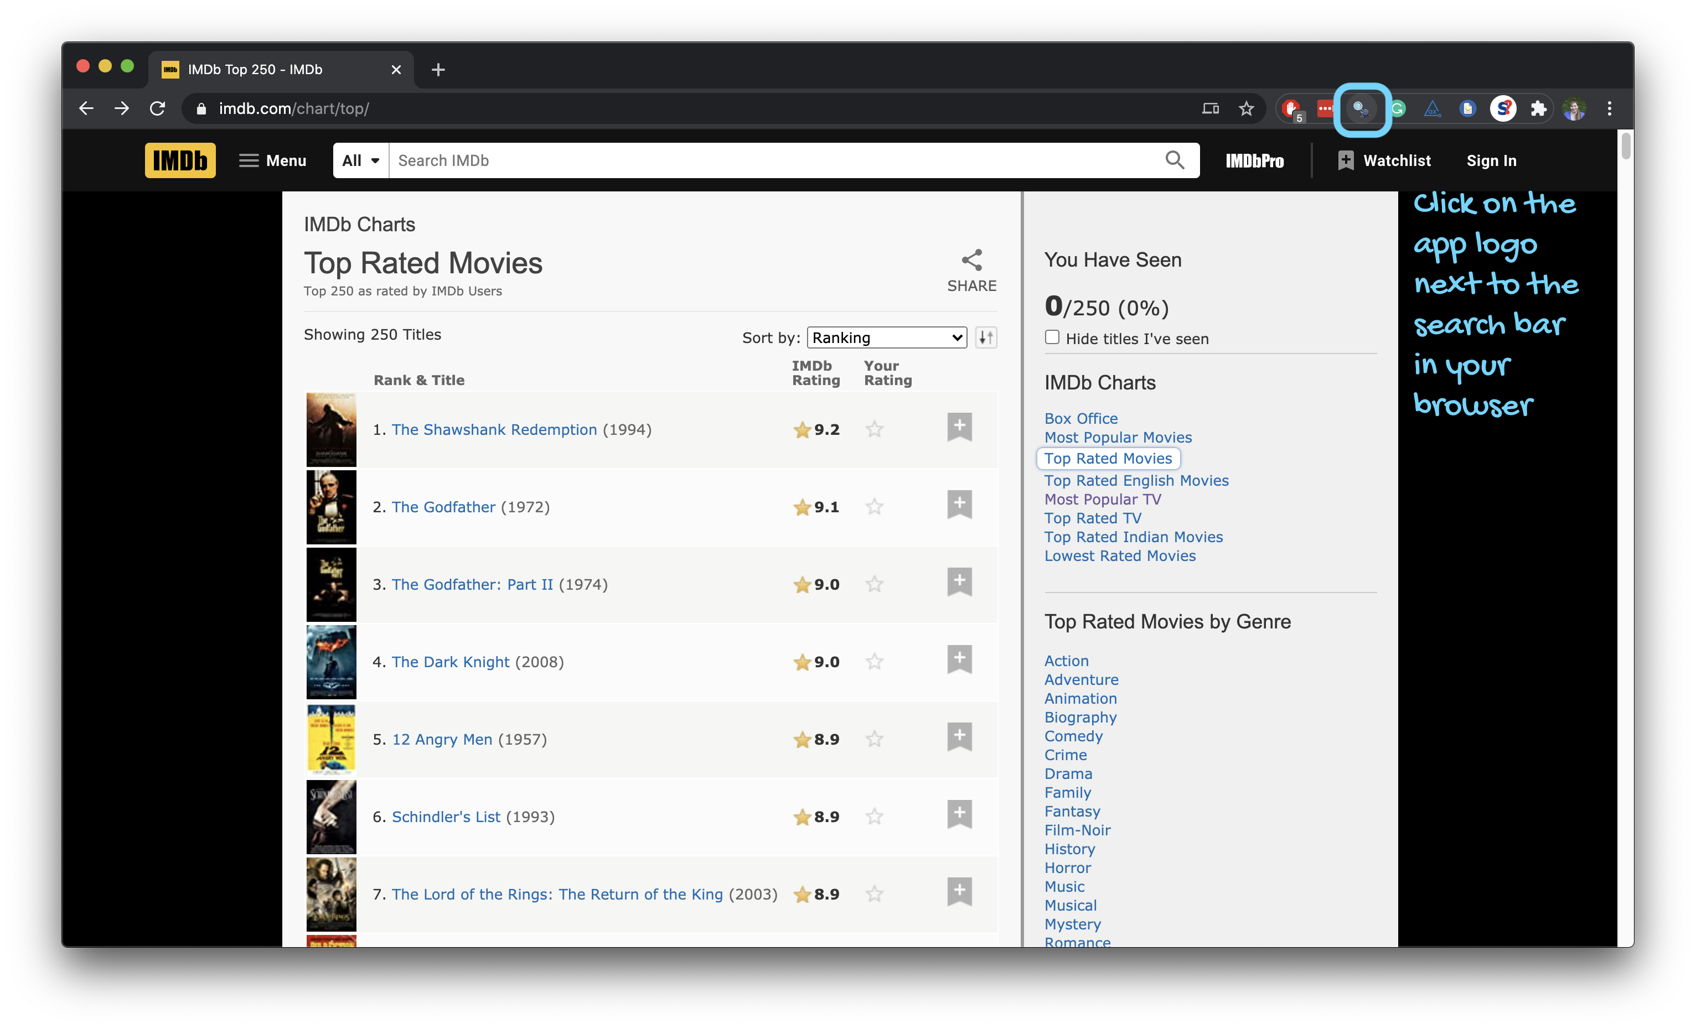The image size is (1696, 1029).
Task: Browse the Horror genre link
Action: coord(1068,868)
